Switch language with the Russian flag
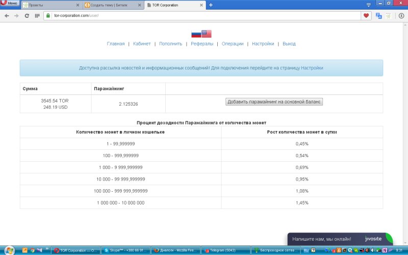The image size is (408, 255). [196, 34]
